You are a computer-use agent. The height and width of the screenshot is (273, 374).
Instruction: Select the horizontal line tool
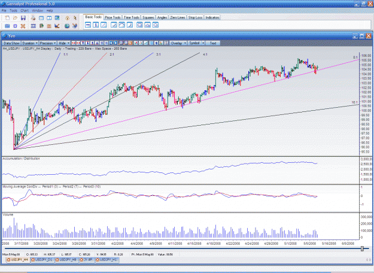coord(88,25)
